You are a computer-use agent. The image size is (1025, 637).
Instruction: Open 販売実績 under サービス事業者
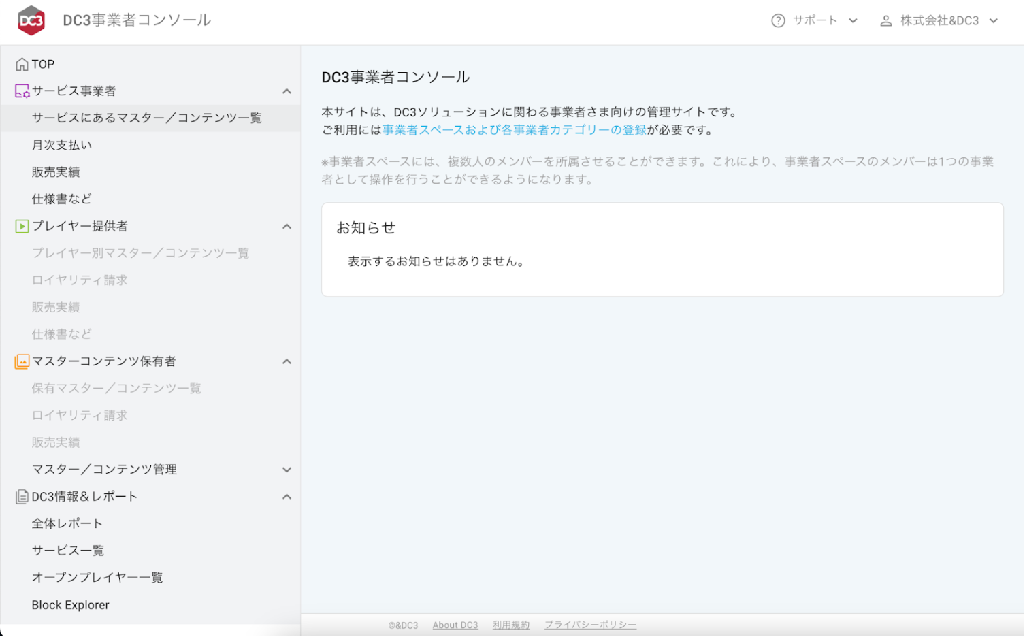(56, 172)
